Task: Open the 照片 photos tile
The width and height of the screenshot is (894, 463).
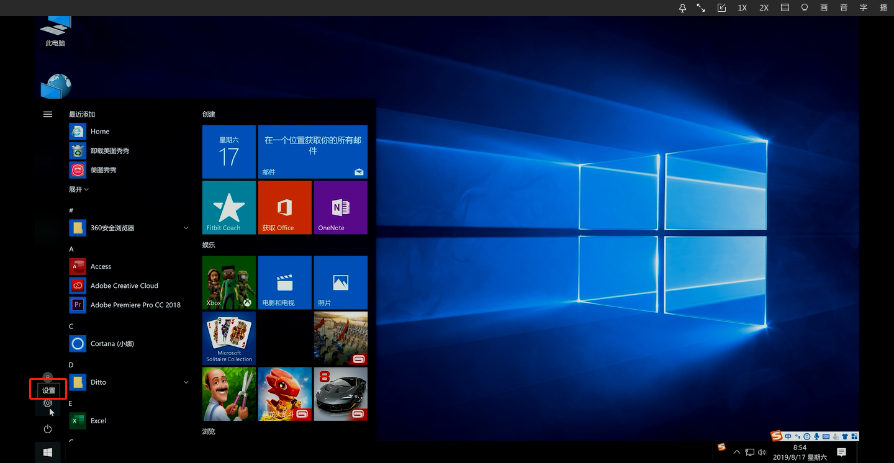Action: pos(341,282)
